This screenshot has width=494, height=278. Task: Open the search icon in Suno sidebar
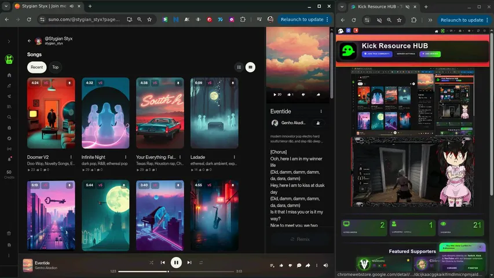pyautogui.click(x=9, y=117)
